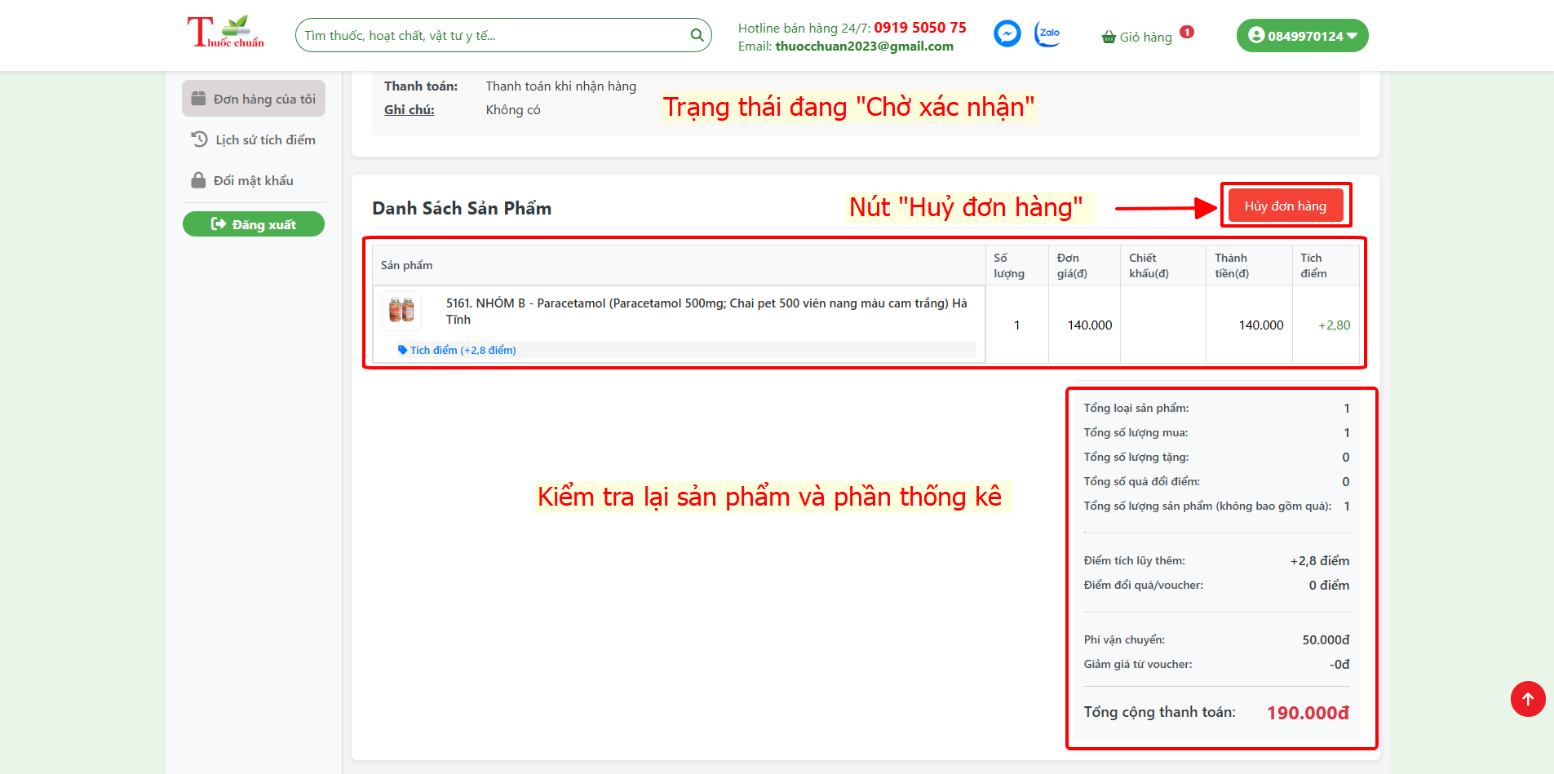This screenshot has width=1554, height=774.
Task: Click the Đổi mật khẩu padlock icon
Action: (198, 180)
